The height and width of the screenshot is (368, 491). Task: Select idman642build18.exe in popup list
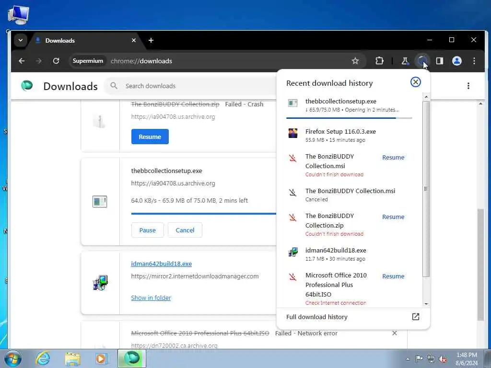[349, 254]
